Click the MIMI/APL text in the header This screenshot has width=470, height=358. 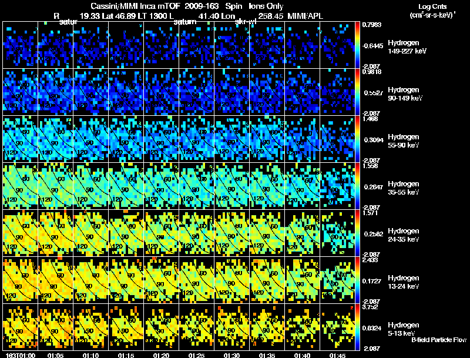(x=305, y=16)
